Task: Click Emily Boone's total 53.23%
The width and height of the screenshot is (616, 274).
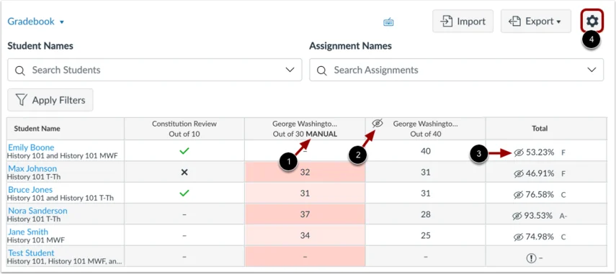Action: point(540,152)
